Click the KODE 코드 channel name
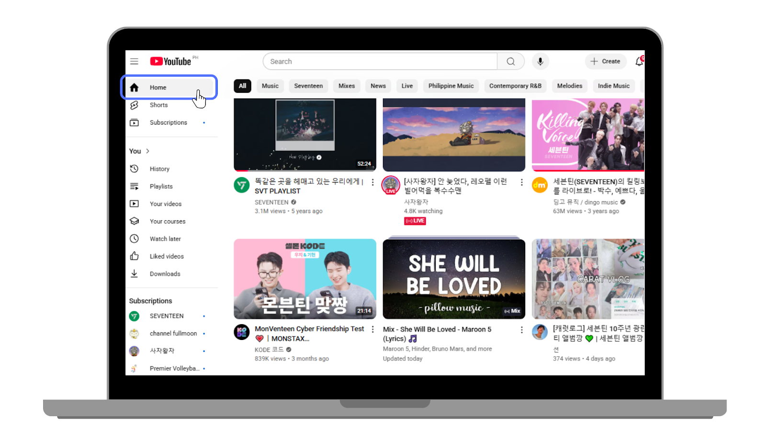 [269, 350]
